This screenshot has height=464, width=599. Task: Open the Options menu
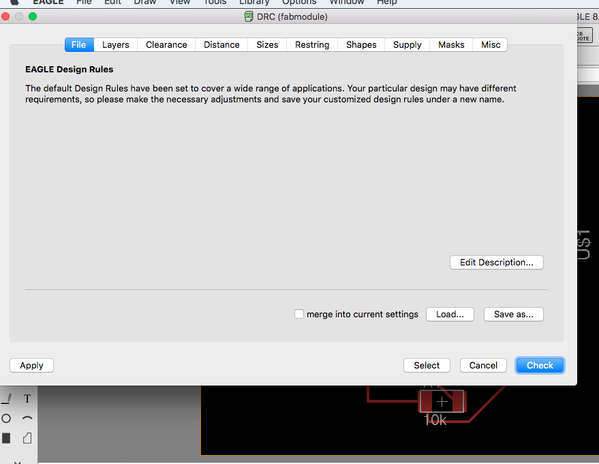tap(299, 2)
